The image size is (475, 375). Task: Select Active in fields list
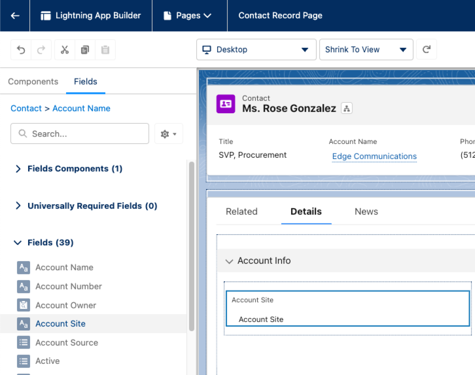(47, 361)
